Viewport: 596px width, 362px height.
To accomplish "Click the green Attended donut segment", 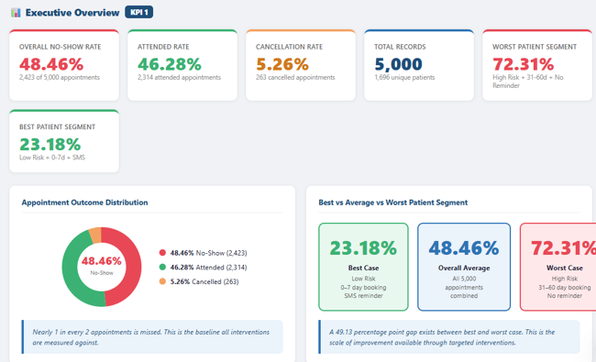I will [x=71, y=269].
